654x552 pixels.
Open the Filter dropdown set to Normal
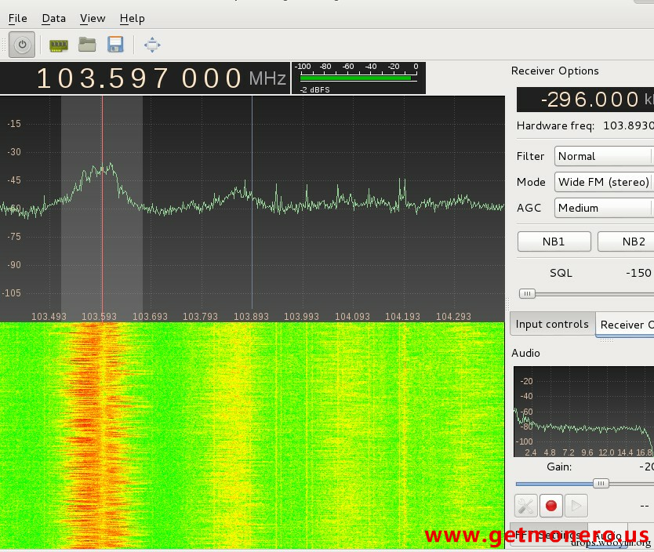[604, 156]
